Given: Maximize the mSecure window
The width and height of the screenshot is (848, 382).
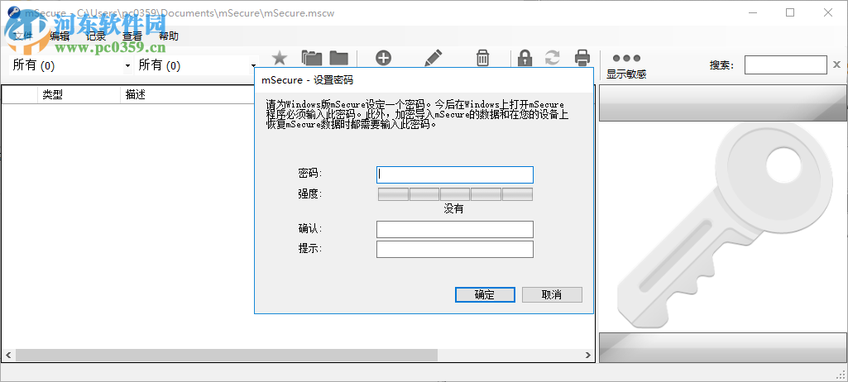Looking at the screenshot, I should pyautogui.click(x=790, y=13).
